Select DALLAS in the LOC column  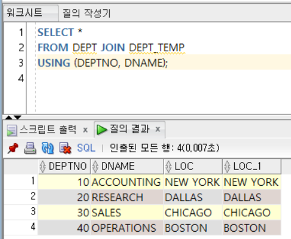click(x=193, y=197)
